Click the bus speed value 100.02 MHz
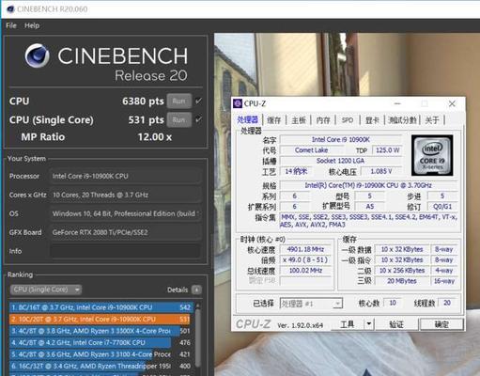 pos(305,271)
